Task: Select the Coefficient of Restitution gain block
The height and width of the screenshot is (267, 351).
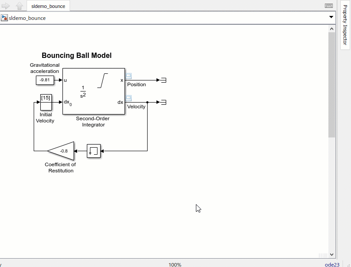Action: pyautogui.click(x=63, y=151)
